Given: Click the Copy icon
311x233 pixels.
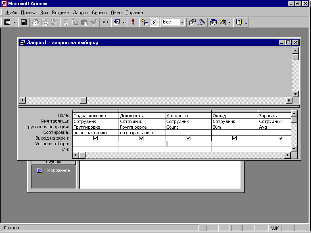Looking at the screenshot, I should [75, 22].
